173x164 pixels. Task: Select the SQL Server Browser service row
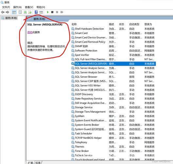pyautogui.click(x=113, y=77)
